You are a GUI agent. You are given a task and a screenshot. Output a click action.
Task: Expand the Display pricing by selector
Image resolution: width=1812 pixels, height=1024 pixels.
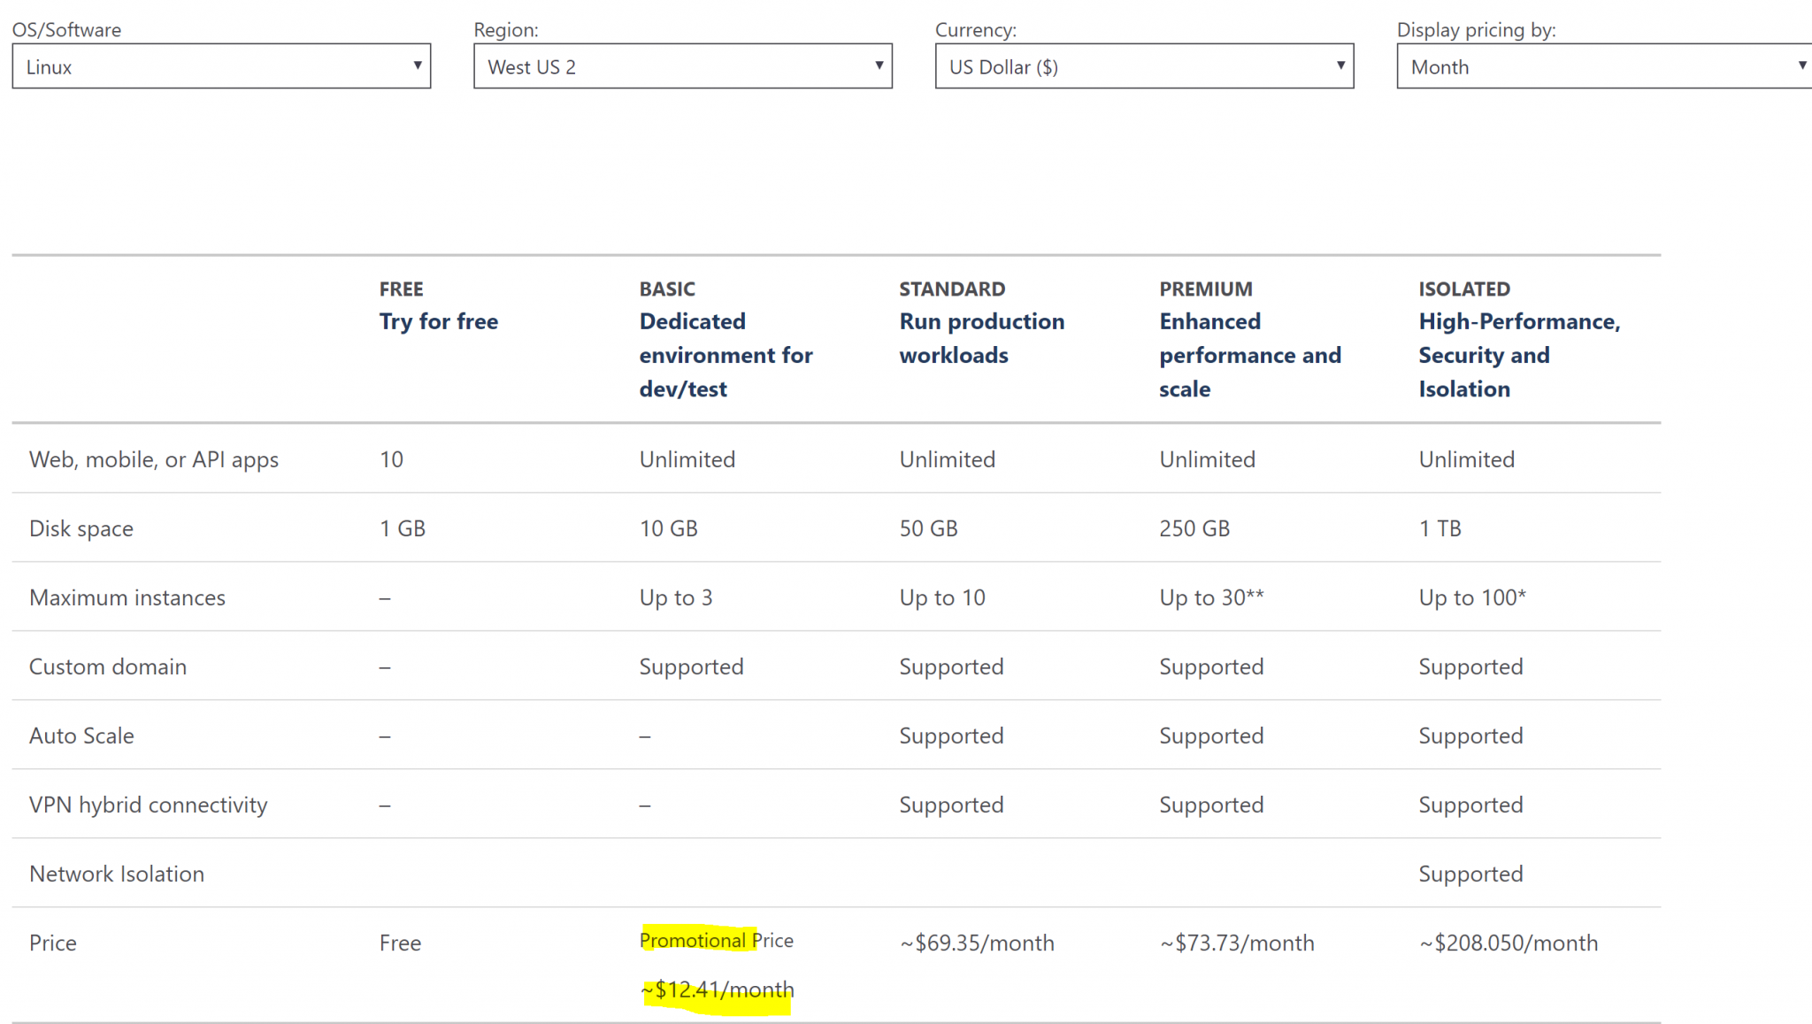tap(1601, 65)
